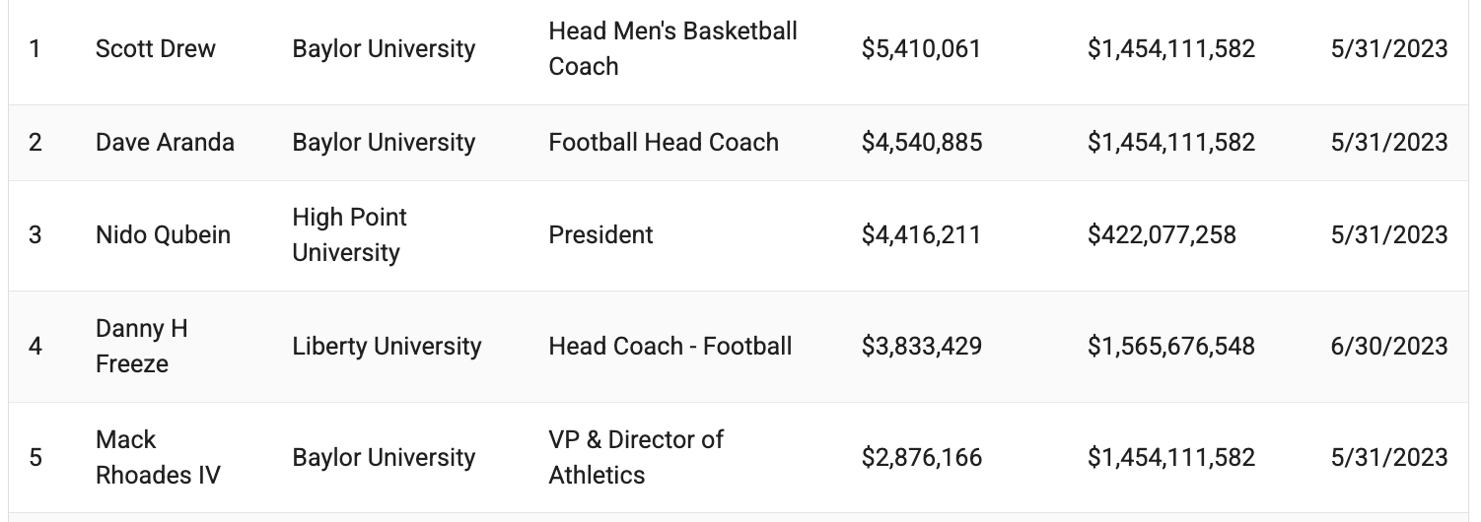
Task: Select Nido Qubein in the table
Action: [x=163, y=235]
